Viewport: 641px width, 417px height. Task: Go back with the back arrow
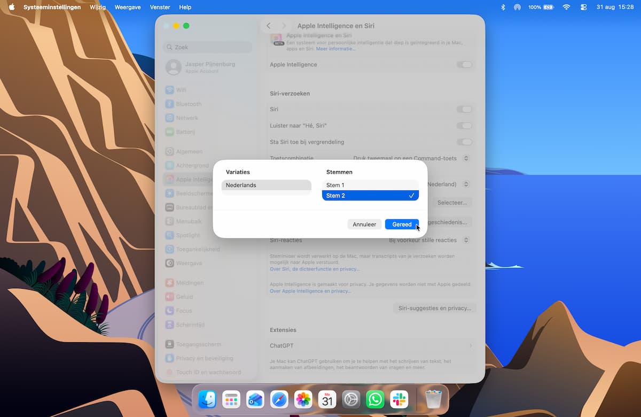[x=269, y=26]
